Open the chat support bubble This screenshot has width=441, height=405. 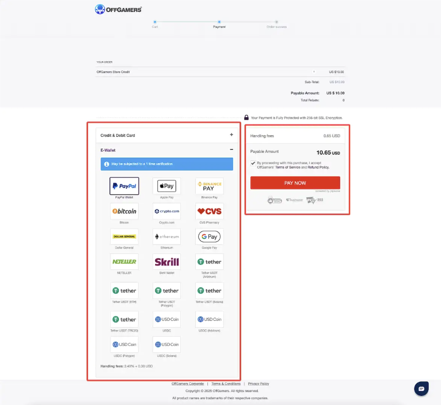(x=421, y=389)
